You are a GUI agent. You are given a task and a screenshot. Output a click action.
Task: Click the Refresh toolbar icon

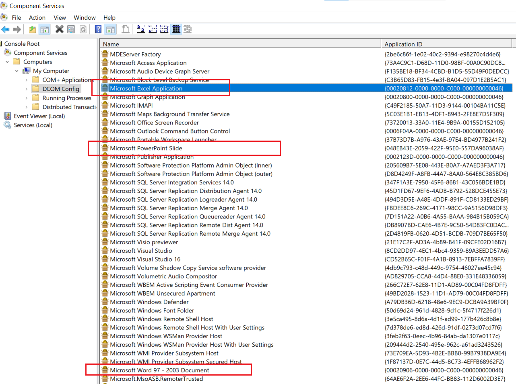click(83, 29)
